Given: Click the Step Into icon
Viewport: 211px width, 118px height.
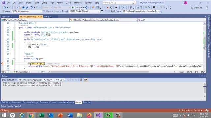Looking at the screenshot, I should [119, 7].
